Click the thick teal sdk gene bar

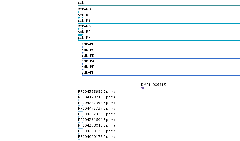[x=159, y=5]
